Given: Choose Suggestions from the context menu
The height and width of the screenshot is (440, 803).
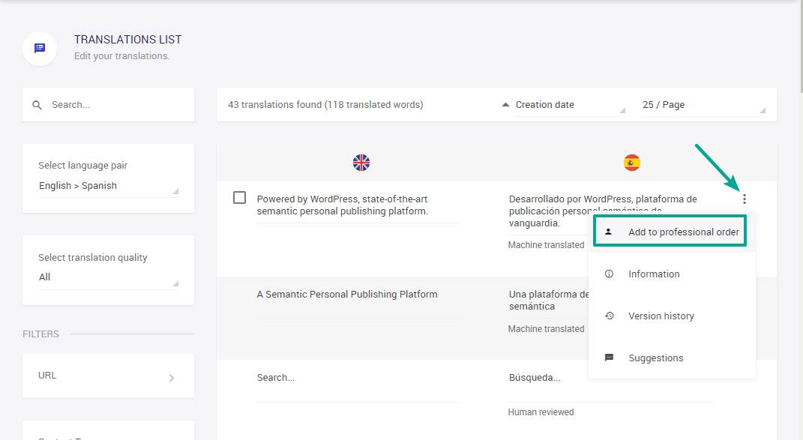Looking at the screenshot, I should pyautogui.click(x=655, y=358).
